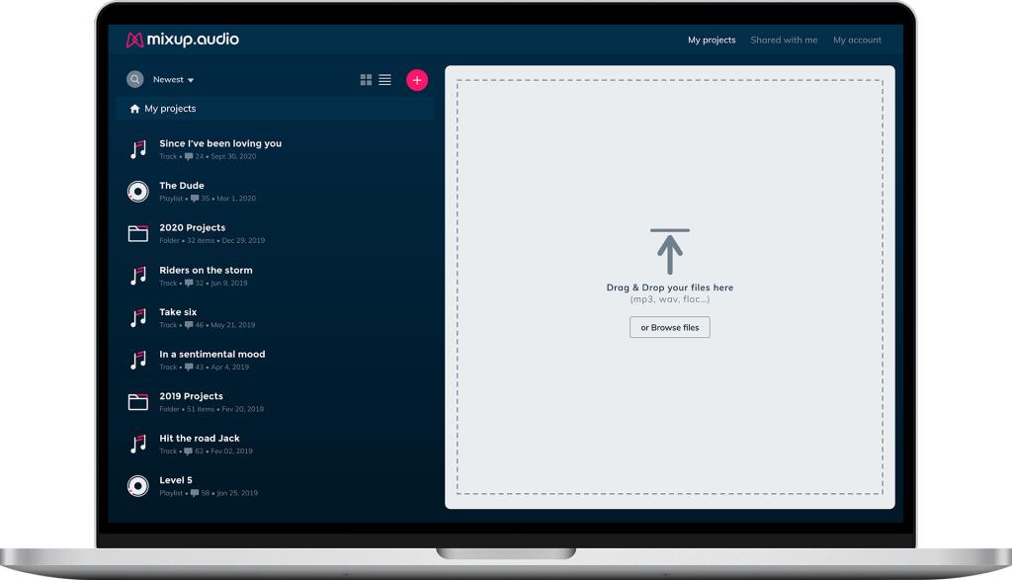1012x580 pixels.
Task: Click folder icon for 2019 Projects
Action: [138, 402]
